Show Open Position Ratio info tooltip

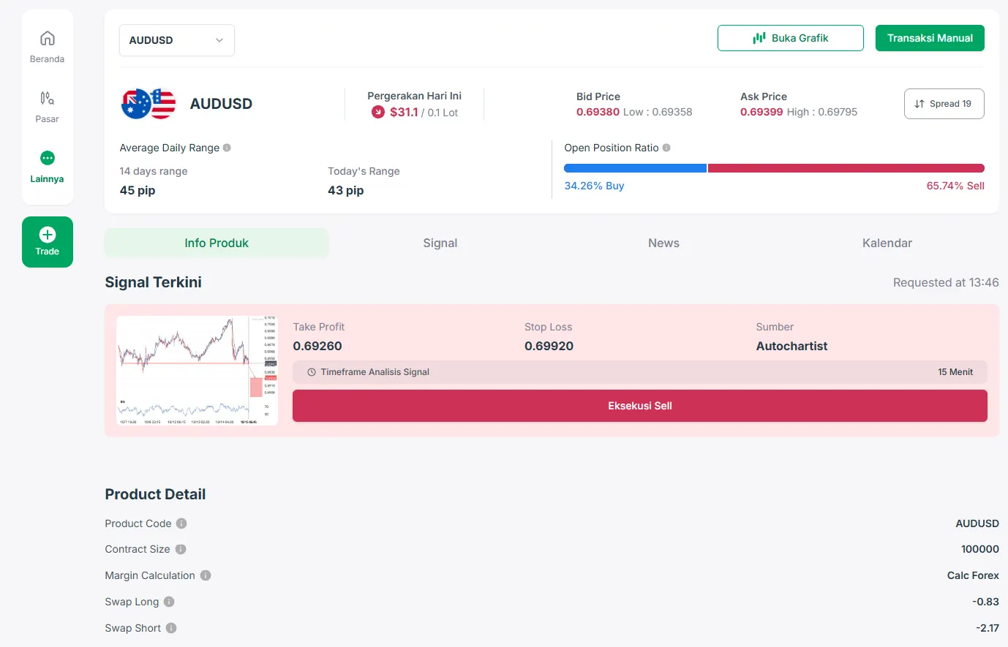click(666, 148)
